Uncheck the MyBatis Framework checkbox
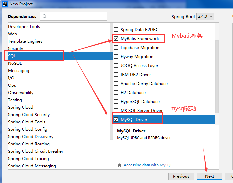The width and height of the screenshot is (233, 183). (x=116, y=39)
